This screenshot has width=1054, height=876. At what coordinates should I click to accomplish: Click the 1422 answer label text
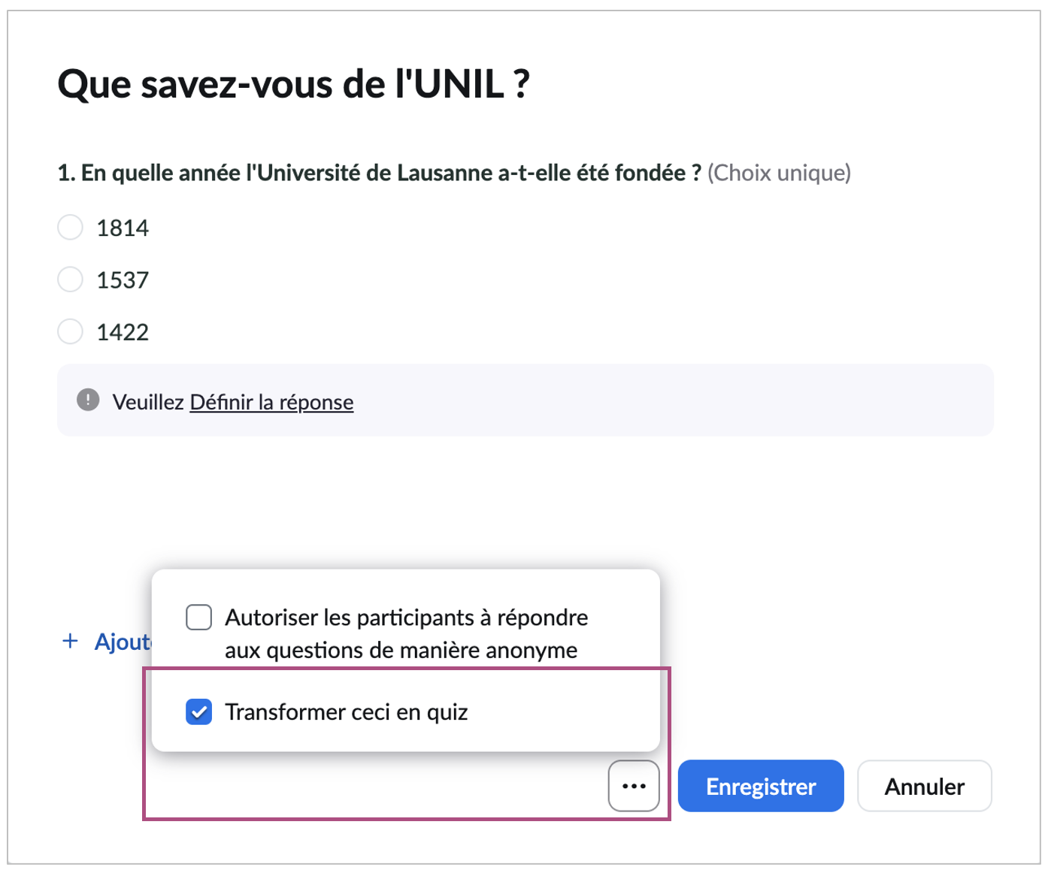123,332
